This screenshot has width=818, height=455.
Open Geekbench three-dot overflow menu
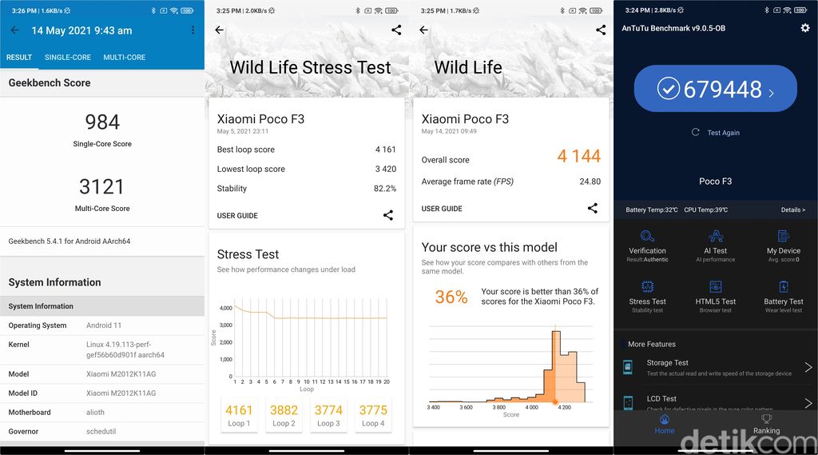pos(193,30)
